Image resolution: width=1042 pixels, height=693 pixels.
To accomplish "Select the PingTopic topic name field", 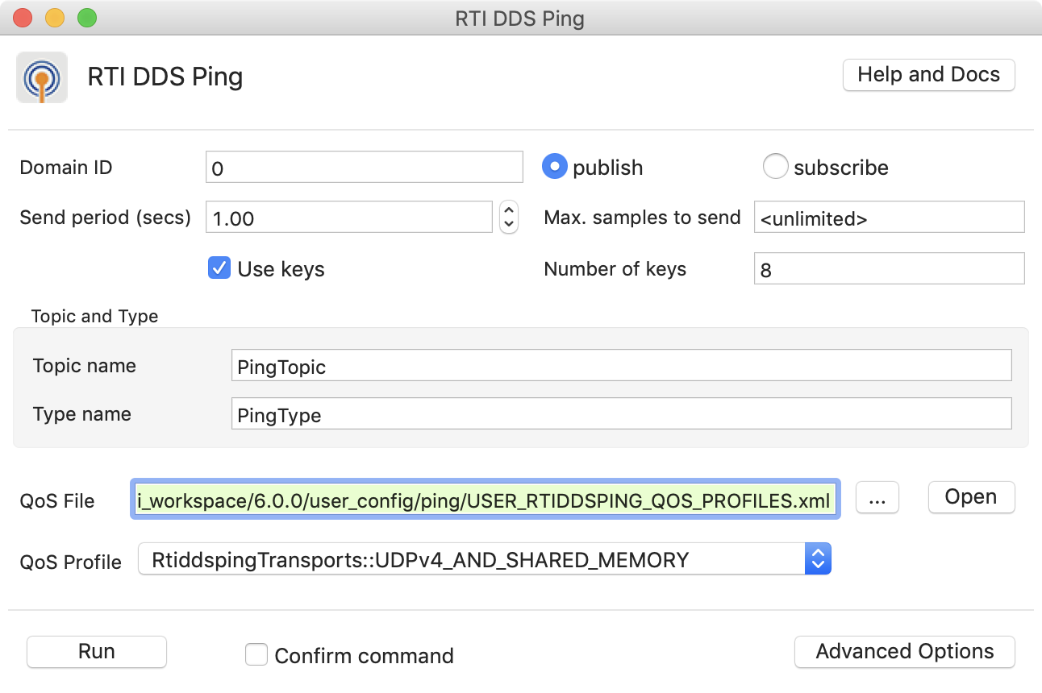I will click(621, 365).
